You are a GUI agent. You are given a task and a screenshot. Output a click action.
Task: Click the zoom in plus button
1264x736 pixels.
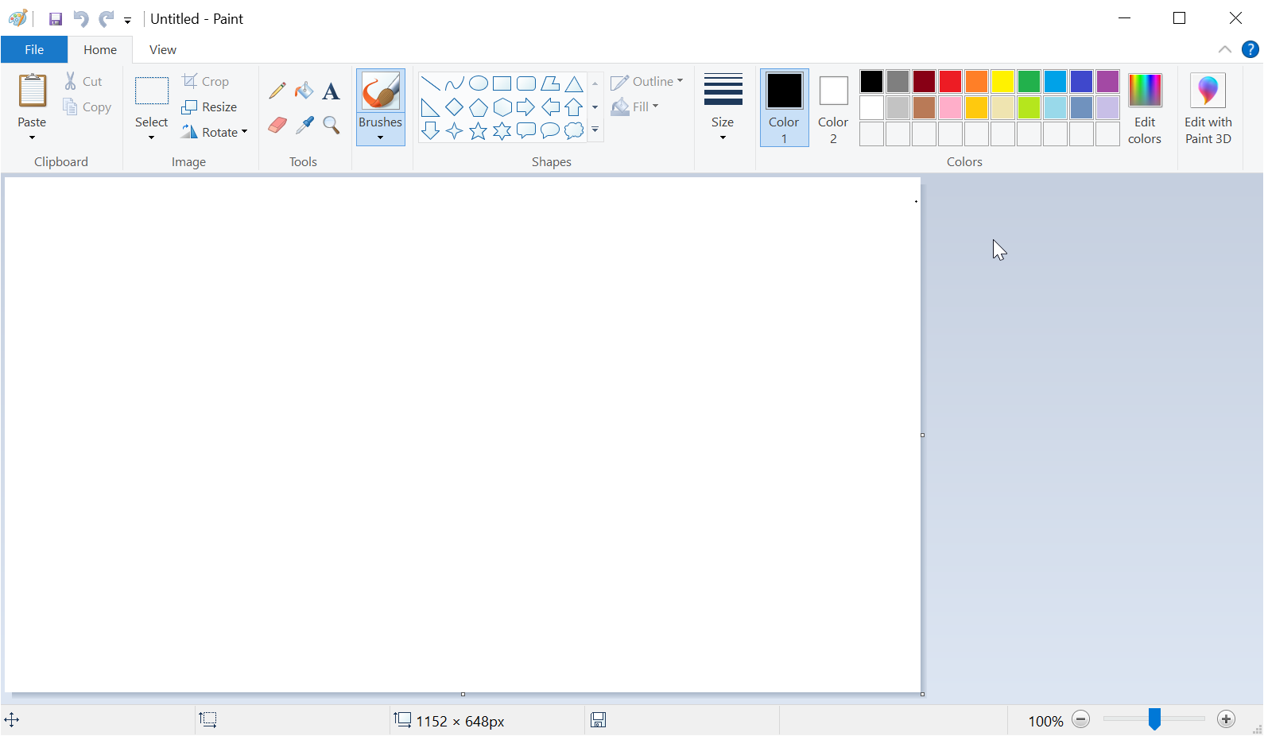click(1227, 719)
